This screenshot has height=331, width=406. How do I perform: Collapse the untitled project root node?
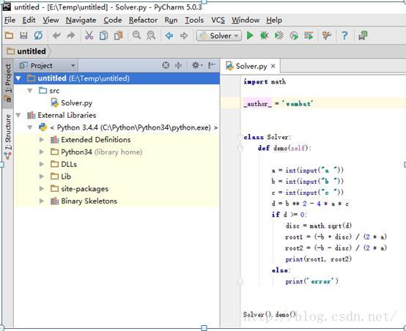click(x=18, y=78)
